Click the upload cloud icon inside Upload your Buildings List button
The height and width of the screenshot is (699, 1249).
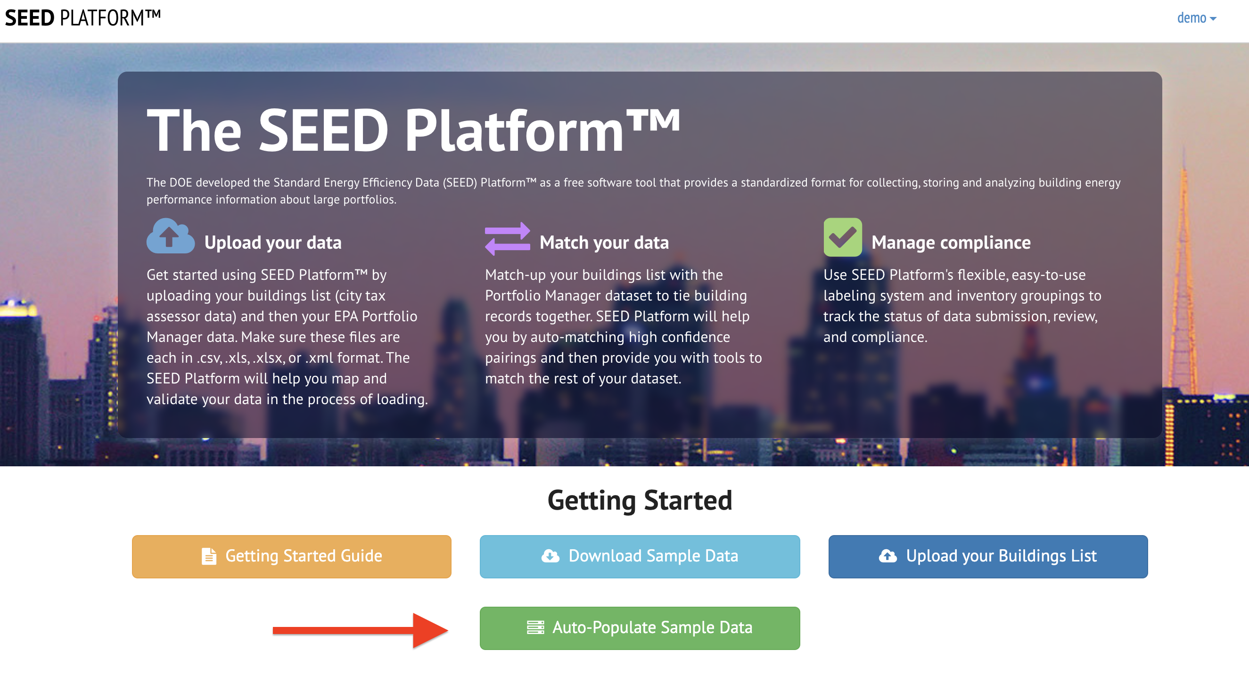click(x=887, y=556)
